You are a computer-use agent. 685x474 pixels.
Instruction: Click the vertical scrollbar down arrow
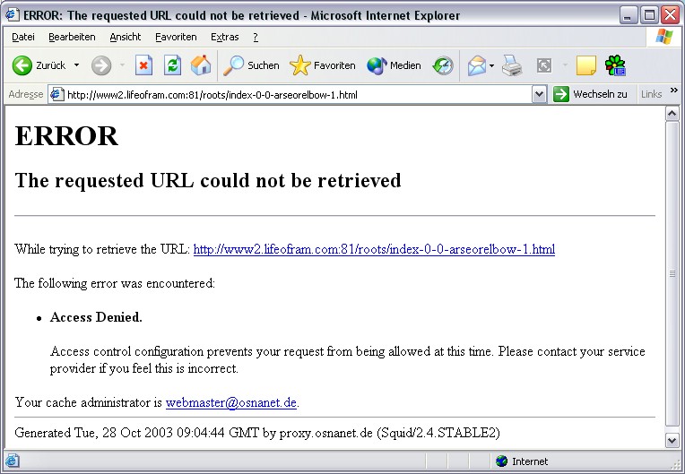point(672,440)
